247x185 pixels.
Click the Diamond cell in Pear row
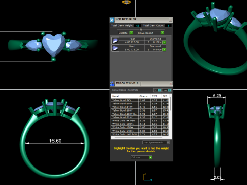(x=155, y=39)
